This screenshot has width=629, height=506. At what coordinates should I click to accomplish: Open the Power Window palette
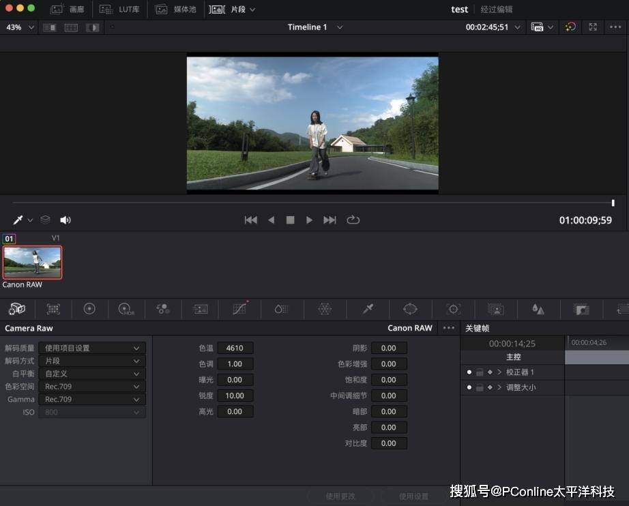[410, 309]
